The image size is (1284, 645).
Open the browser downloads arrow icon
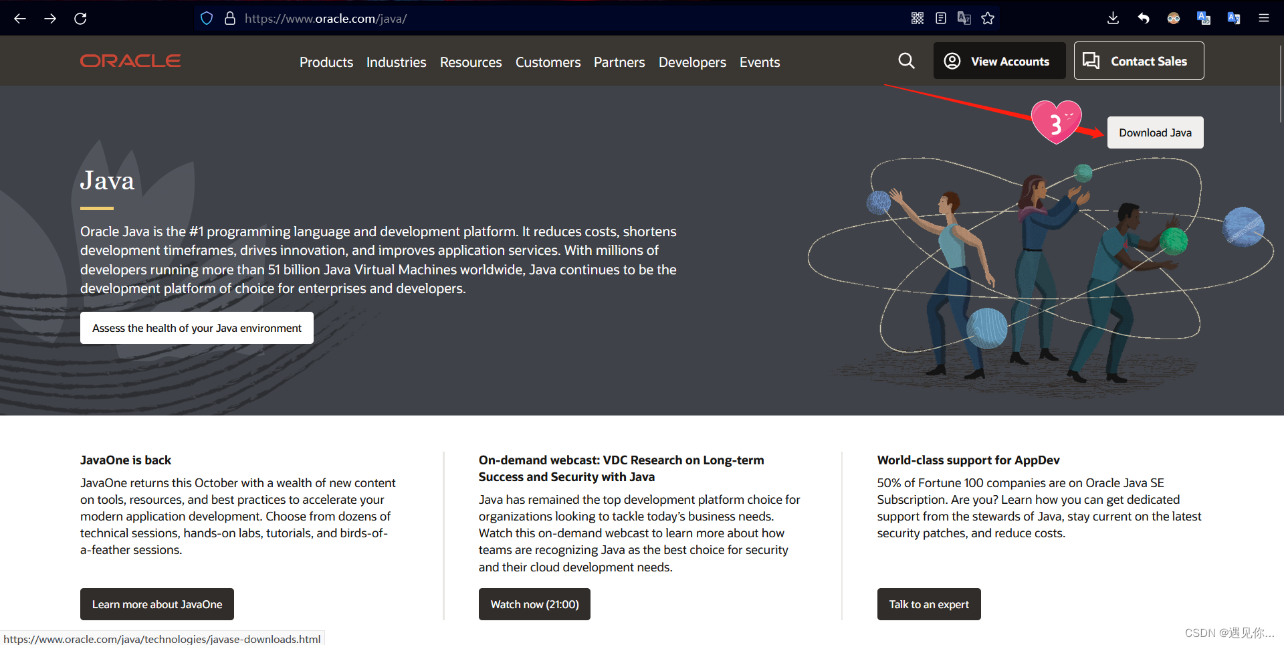(1113, 18)
